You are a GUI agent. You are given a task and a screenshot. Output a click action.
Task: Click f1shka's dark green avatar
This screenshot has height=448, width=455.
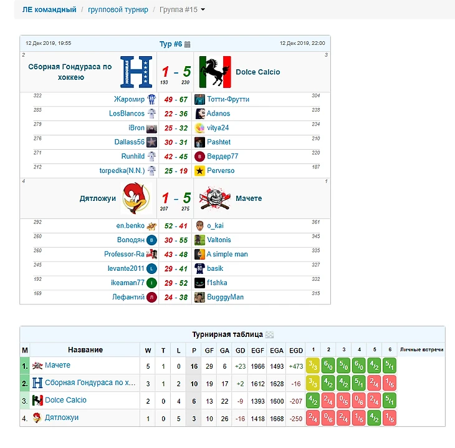click(199, 283)
